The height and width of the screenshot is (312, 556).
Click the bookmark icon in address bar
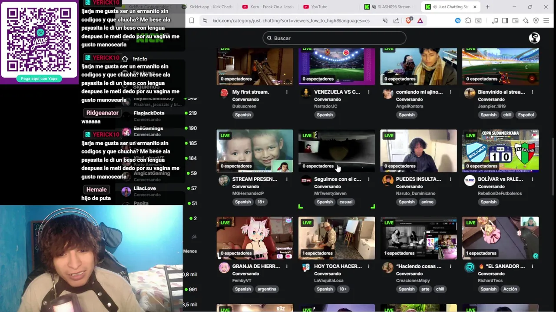(192, 20)
